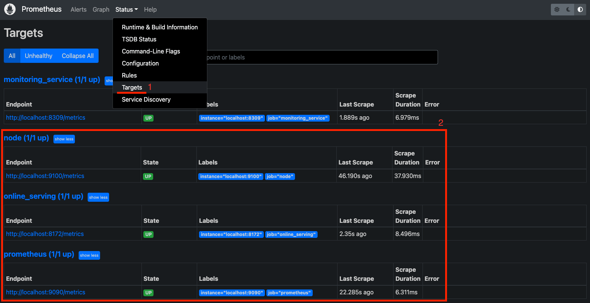Screen dimensions: 590x303
Task: Click the 8.496ms scrape duration value
Action: tap(408, 234)
